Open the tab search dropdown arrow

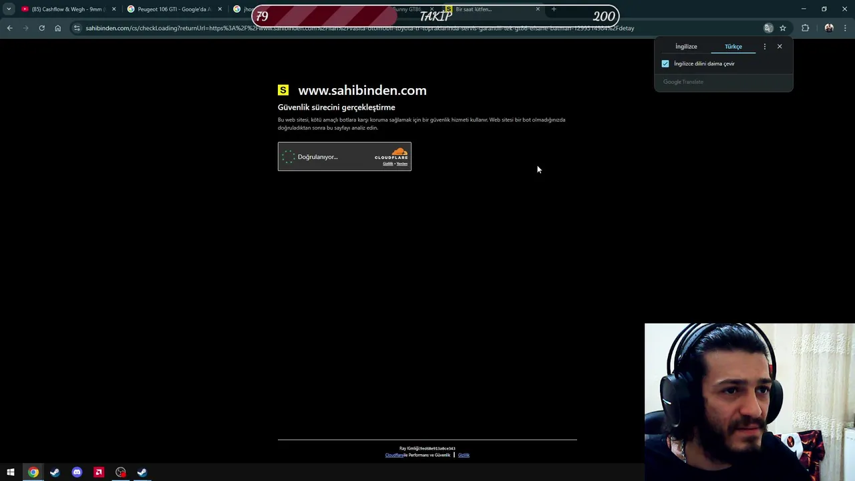click(9, 9)
